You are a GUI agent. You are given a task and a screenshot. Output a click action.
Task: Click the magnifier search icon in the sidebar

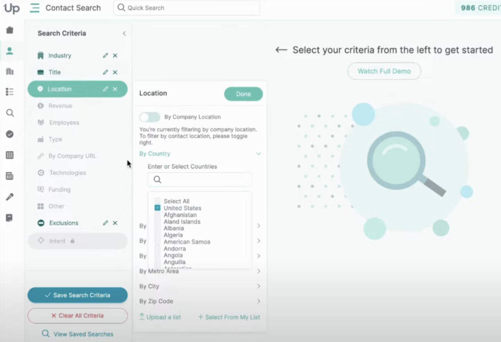(10, 113)
